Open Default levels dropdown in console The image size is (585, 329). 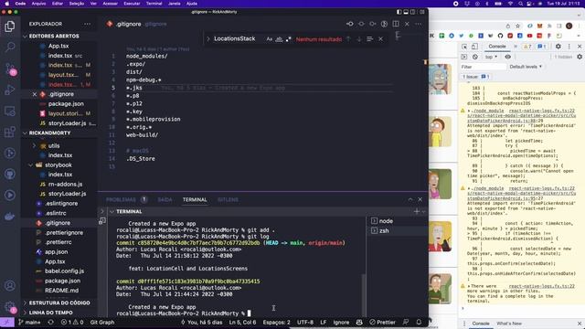coord(526,67)
